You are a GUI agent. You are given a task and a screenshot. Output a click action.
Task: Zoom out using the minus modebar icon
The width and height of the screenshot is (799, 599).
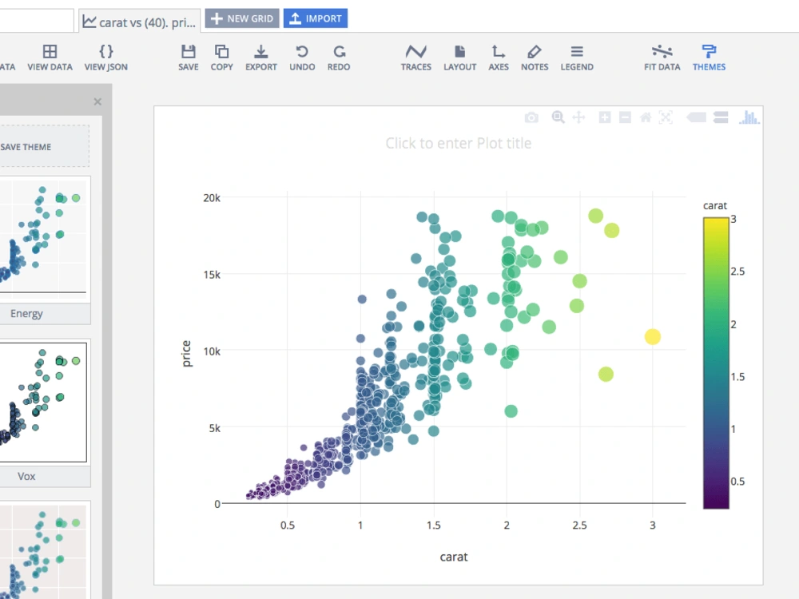626,117
